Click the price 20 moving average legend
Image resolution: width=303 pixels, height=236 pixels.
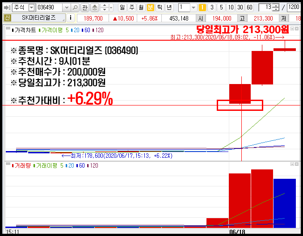coord(76,30)
